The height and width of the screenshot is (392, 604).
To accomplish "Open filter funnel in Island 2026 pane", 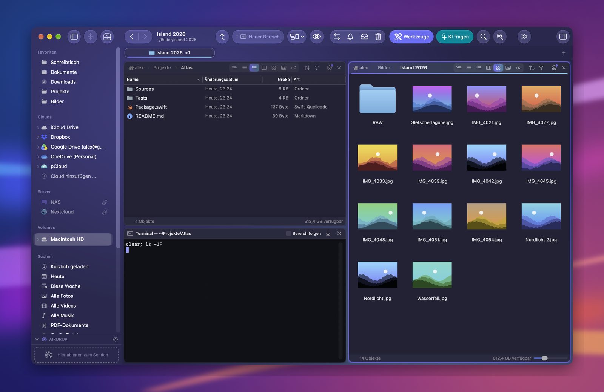I will point(541,68).
